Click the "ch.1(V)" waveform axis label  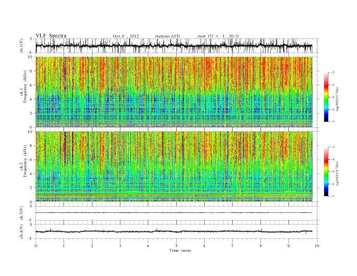click(x=22, y=46)
